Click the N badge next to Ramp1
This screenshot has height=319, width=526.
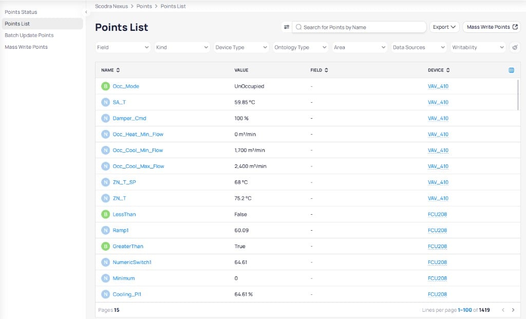[x=106, y=231]
